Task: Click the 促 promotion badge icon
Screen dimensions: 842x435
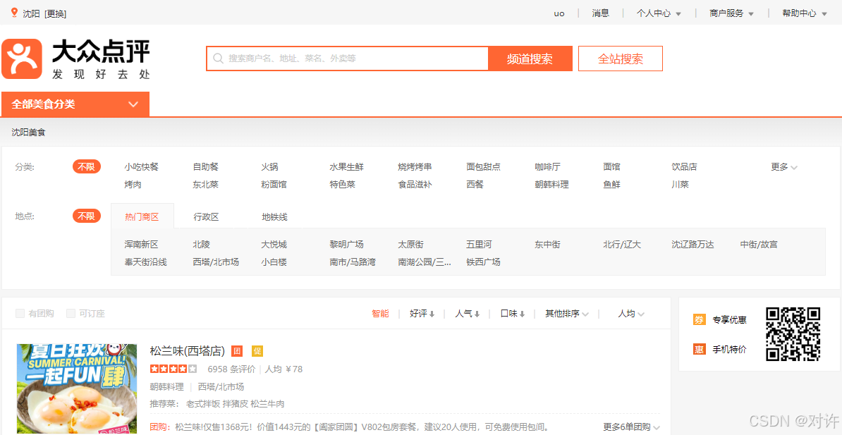Action: [257, 351]
